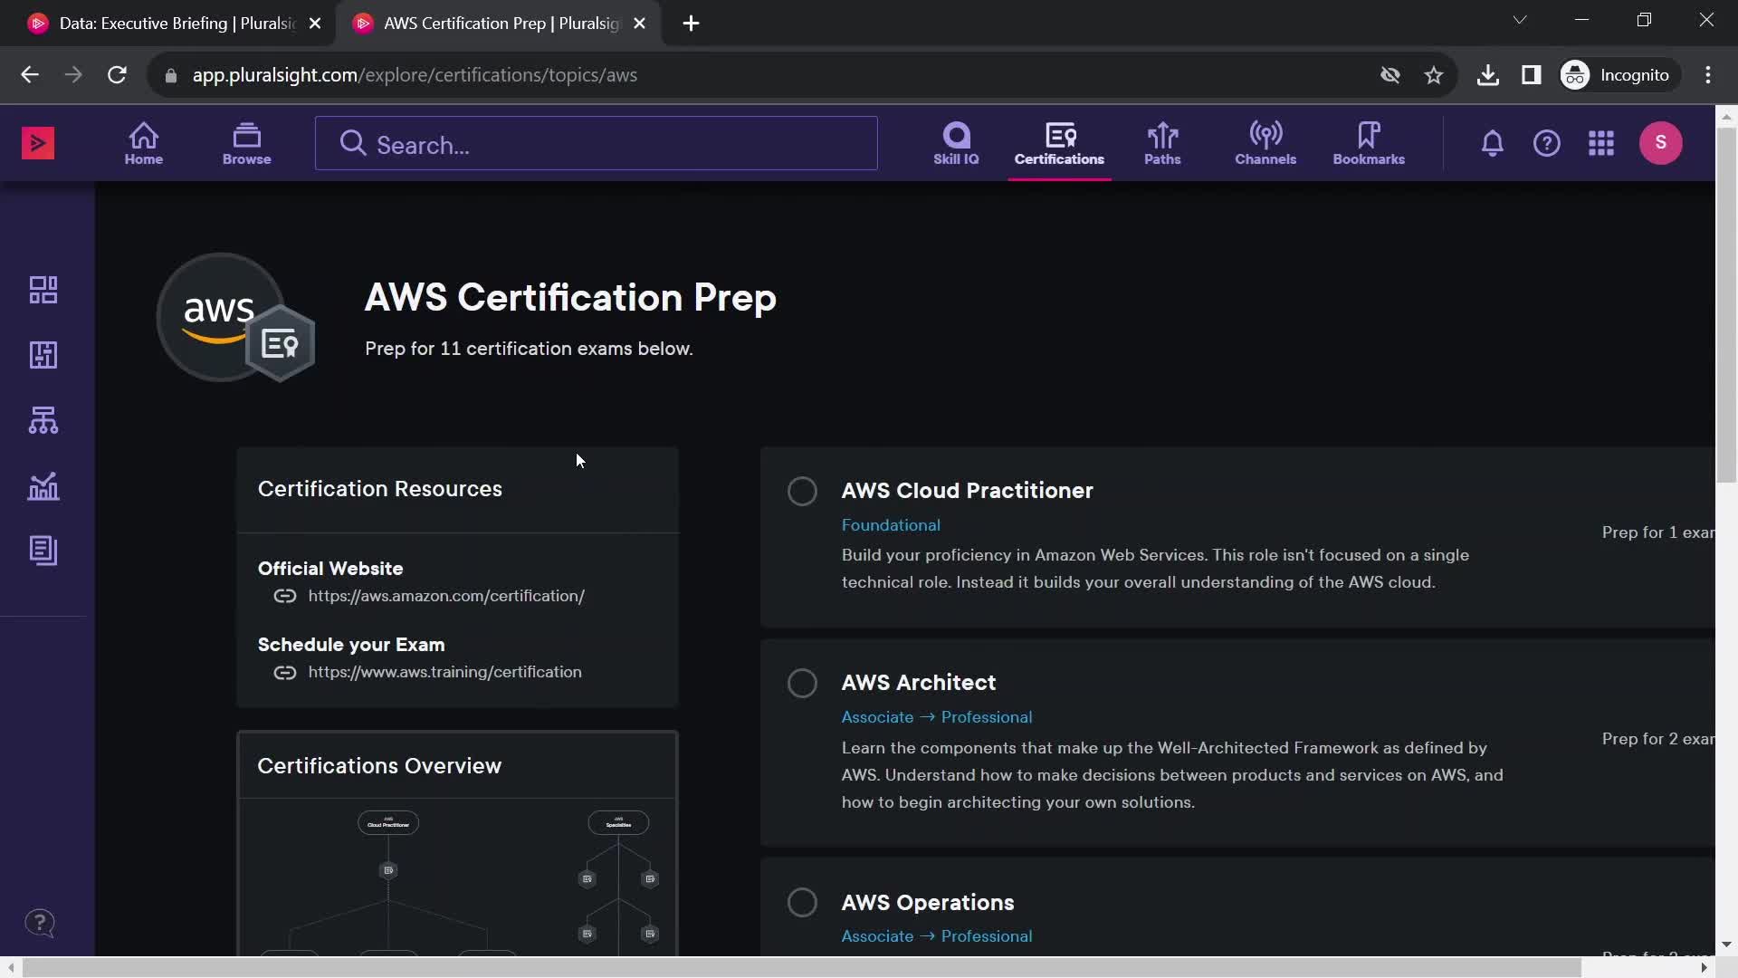
Task: Close the Data: Executive Briefing tab
Action: click(315, 24)
